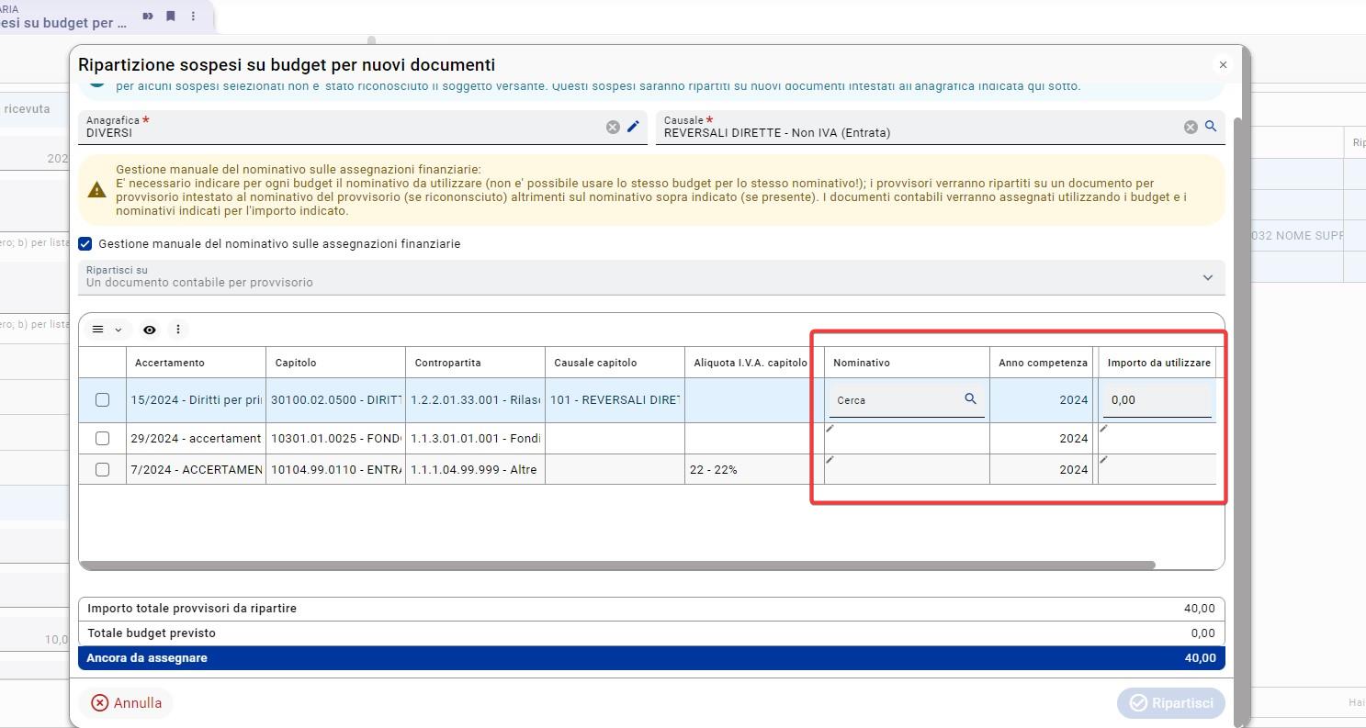Image resolution: width=1366 pixels, height=728 pixels.
Task: Edit Nominativo pencil in the 29/2024 row
Action: (x=830, y=429)
